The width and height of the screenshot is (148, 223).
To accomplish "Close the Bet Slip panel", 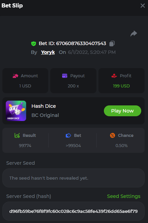I will 143,6.
